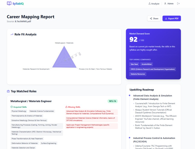Click the Udemy/Coursera PLC Programming resource
Viewport: 195px width, 149px height.
[x=154, y=147]
